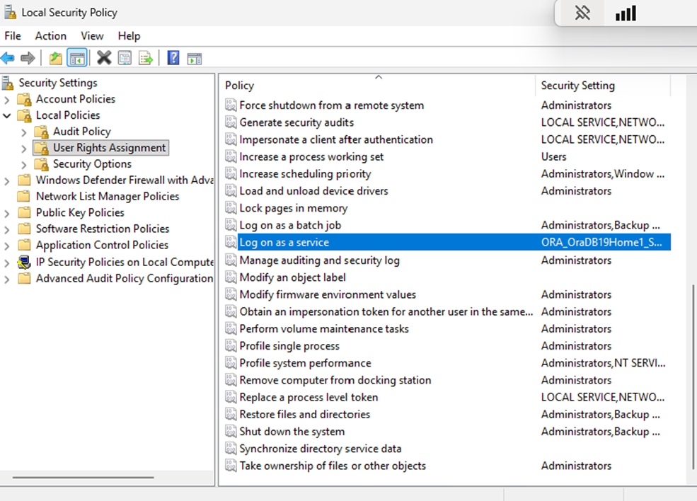
Task: Select Shut down the system policy
Action: 292,432
